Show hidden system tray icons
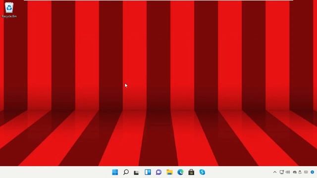 (275, 172)
